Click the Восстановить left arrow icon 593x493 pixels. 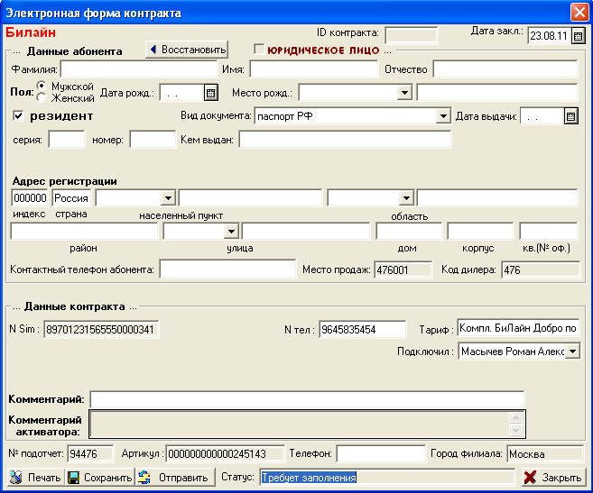pyautogui.click(x=153, y=50)
